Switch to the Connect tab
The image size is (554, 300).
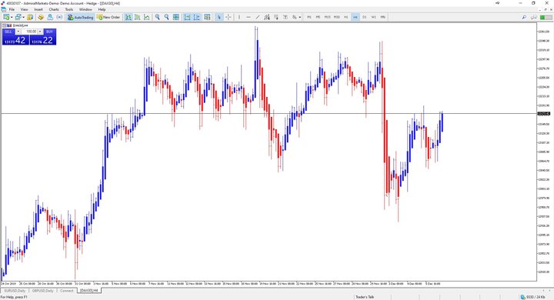click(67, 291)
